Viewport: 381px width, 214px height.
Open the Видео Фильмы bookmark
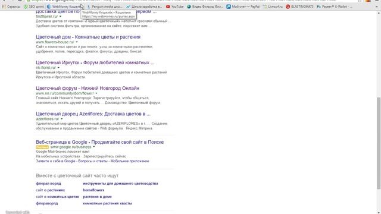point(205,7)
